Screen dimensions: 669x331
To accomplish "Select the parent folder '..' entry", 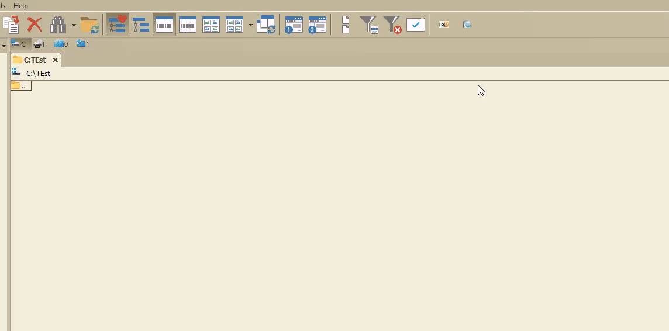I will pos(21,86).
